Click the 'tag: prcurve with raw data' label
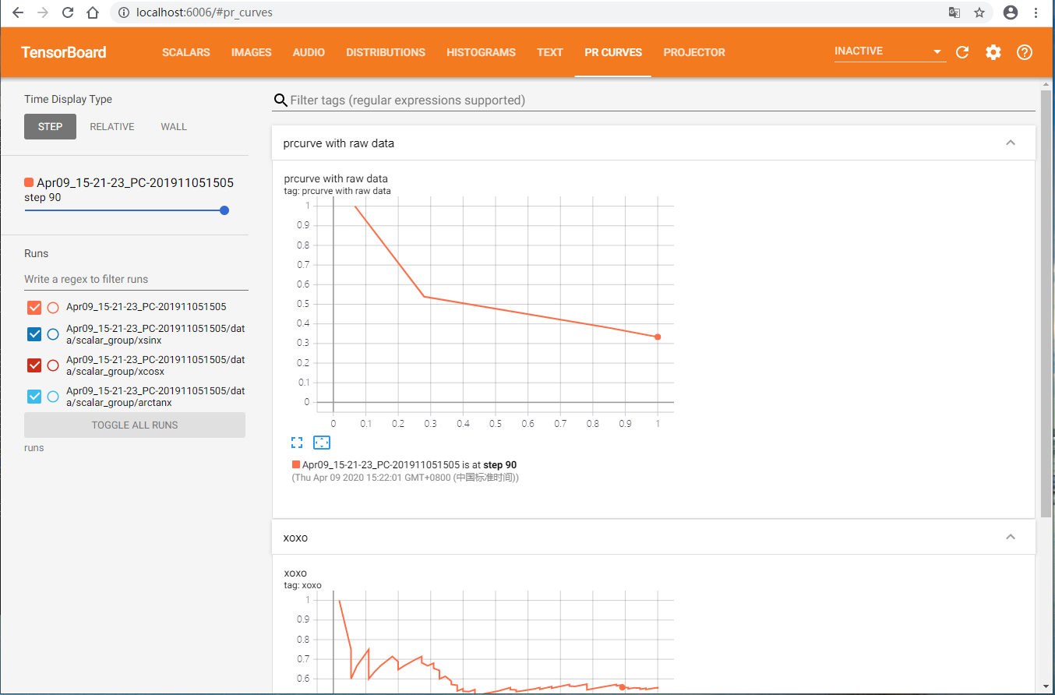This screenshot has width=1055, height=695. [337, 191]
